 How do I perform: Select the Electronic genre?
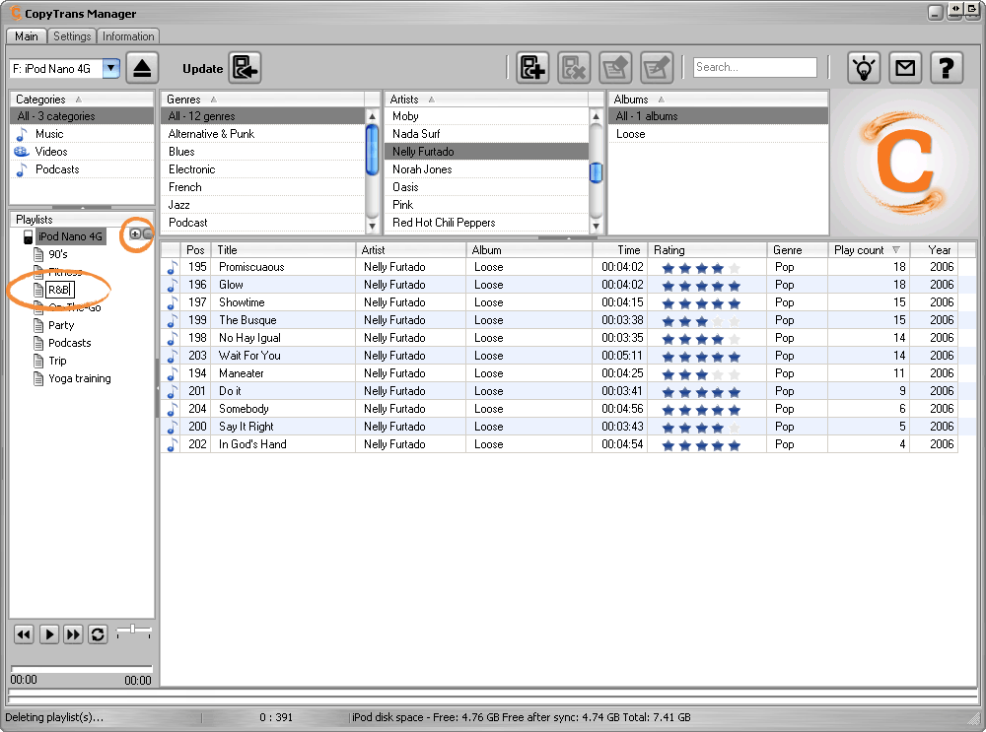[x=263, y=169]
